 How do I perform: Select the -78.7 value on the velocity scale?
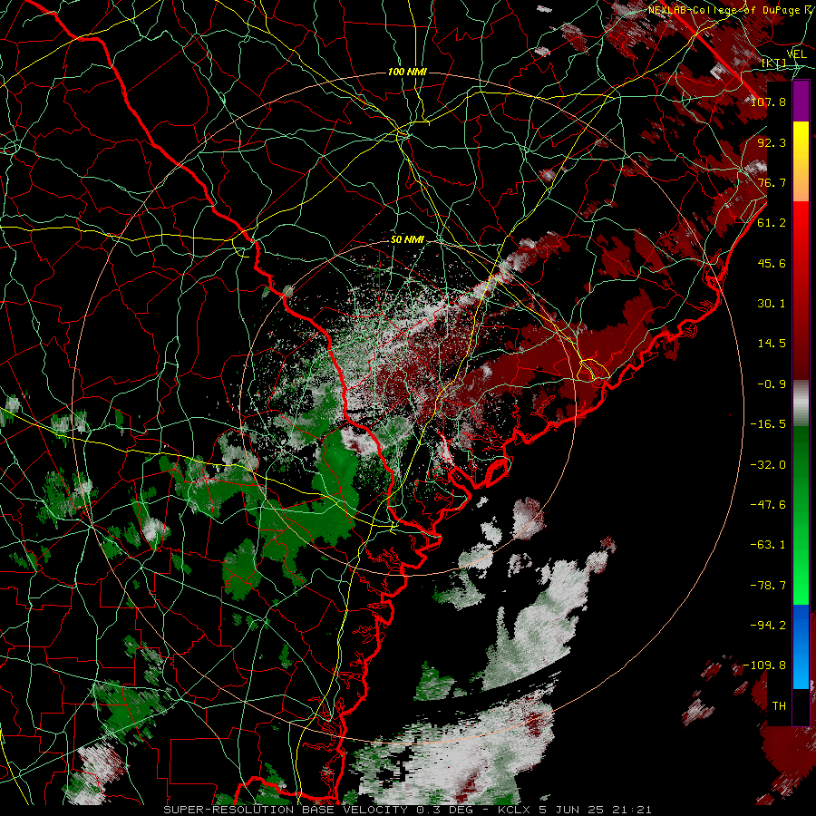point(768,586)
